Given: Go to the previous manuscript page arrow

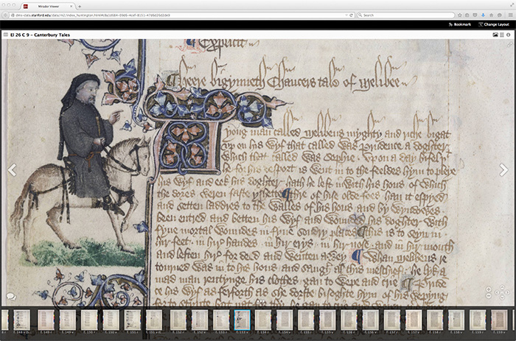Looking at the screenshot, I should coord(12,170).
